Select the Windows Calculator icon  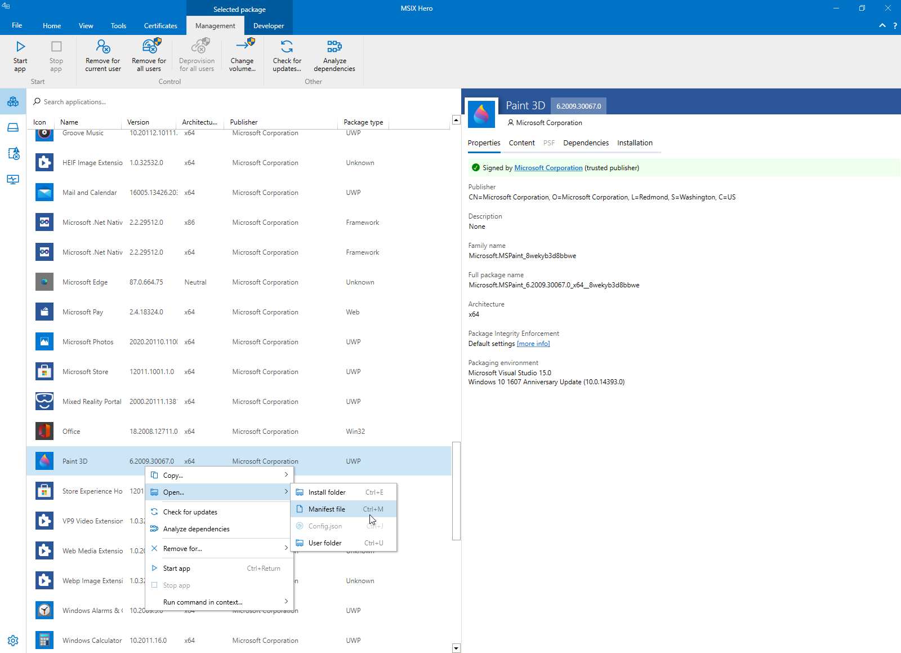pyautogui.click(x=44, y=641)
